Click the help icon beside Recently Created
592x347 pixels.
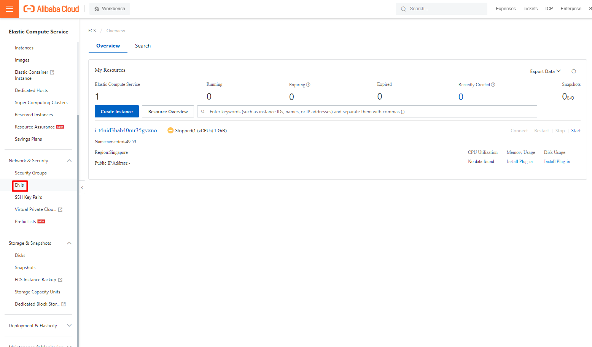(493, 85)
